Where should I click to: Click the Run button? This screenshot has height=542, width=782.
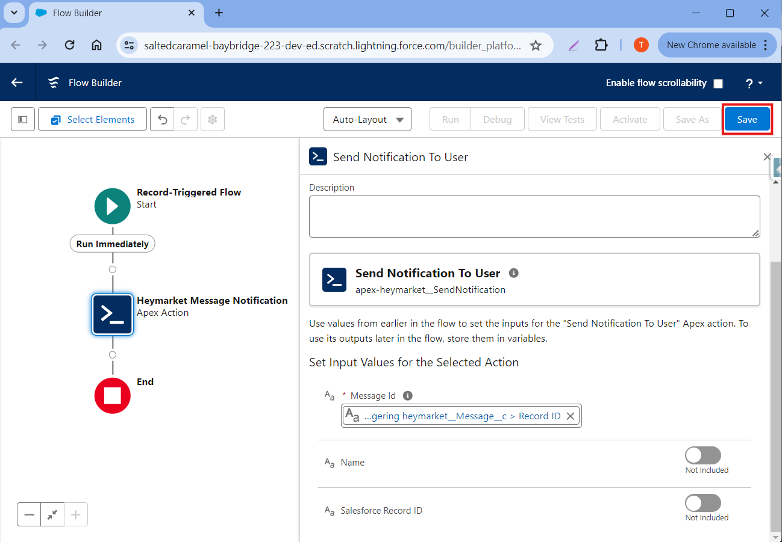pyautogui.click(x=450, y=119)
